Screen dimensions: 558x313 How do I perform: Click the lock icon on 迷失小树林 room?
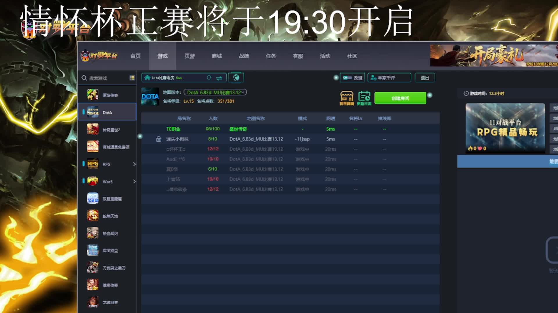click(159, 139)
